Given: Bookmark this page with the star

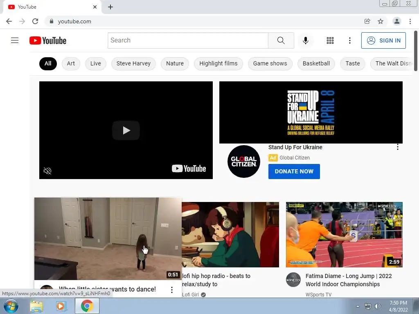Looking at the screenshot, I should pos(381,21).
